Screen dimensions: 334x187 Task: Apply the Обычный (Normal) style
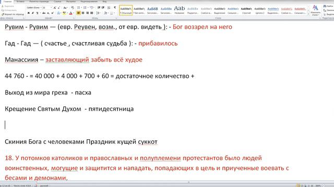pos(126,10)
